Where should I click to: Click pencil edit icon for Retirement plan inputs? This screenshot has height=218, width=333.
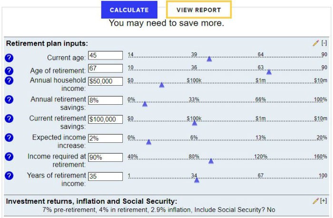316,43
